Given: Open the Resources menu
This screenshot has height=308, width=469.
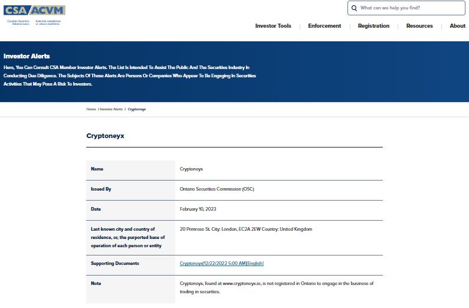Looking at the screenshot, I should pos(419,26).
